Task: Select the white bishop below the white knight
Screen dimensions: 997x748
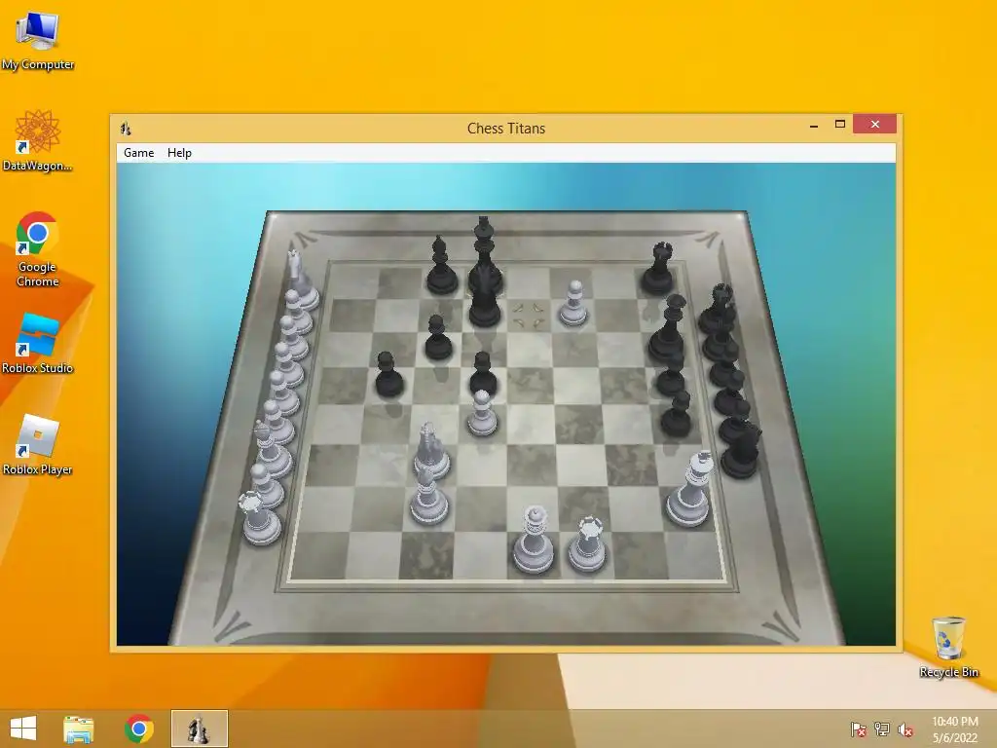Action: (x=428, y=497)
